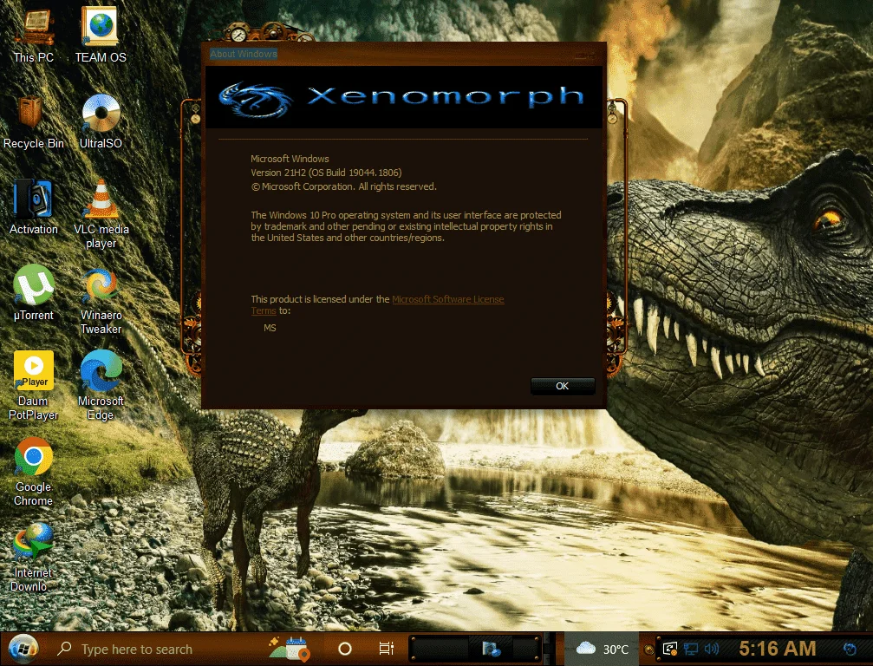Select the Daum PotPlayer desktop icon
The width and height of the screenshot is (873, 666).
[34, 385]
